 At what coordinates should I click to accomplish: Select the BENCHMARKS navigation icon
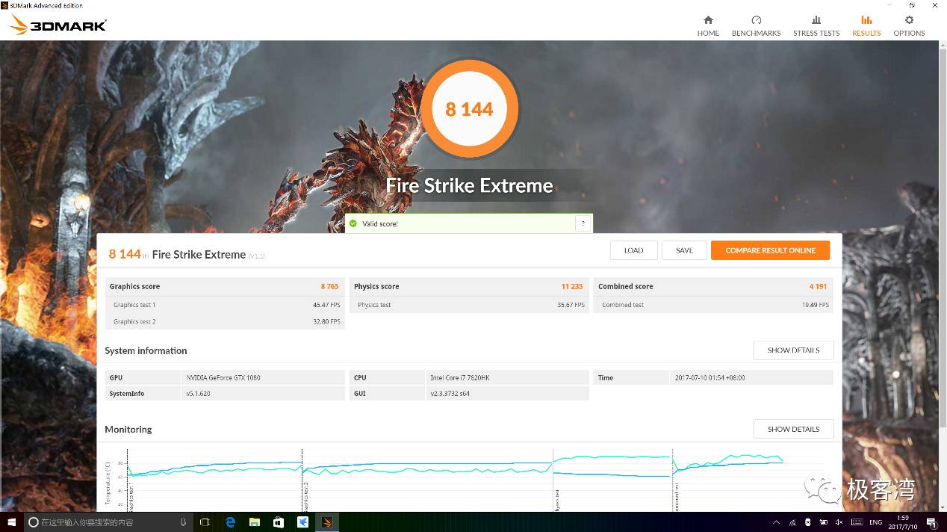tap(756, 25)
